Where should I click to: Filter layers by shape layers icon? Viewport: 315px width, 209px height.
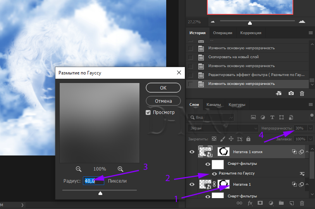pyautogui.click(x=281, y=117)
